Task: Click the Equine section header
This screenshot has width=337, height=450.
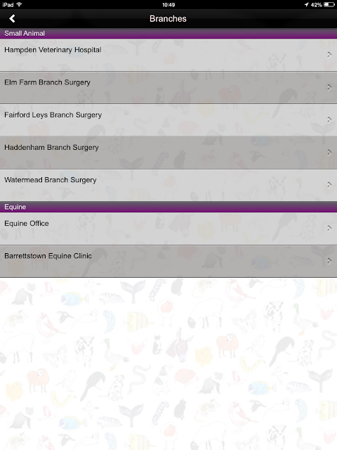Action: coord(168,207)
